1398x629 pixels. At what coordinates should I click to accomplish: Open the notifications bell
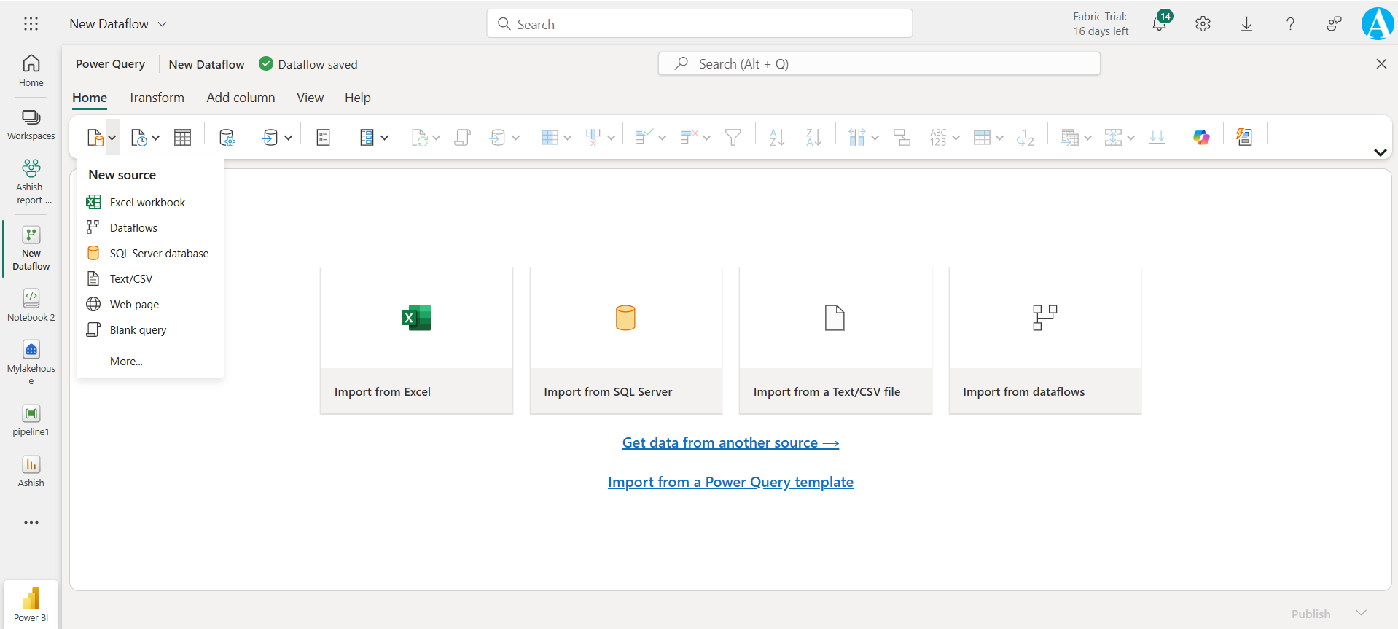tap(1159, 24)
